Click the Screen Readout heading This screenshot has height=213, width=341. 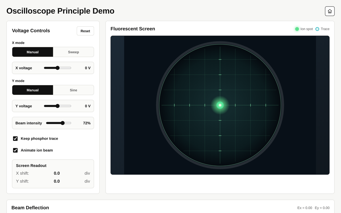[x=31, y=166]
